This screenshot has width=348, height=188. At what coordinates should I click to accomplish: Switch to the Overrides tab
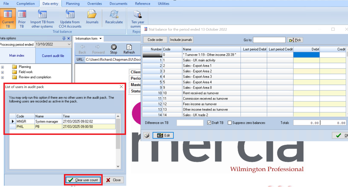[x=95, y=4]
